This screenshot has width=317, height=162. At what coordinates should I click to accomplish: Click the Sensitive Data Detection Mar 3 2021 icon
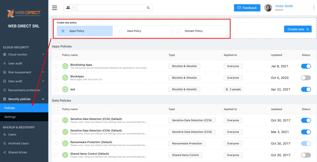point(65,132)
